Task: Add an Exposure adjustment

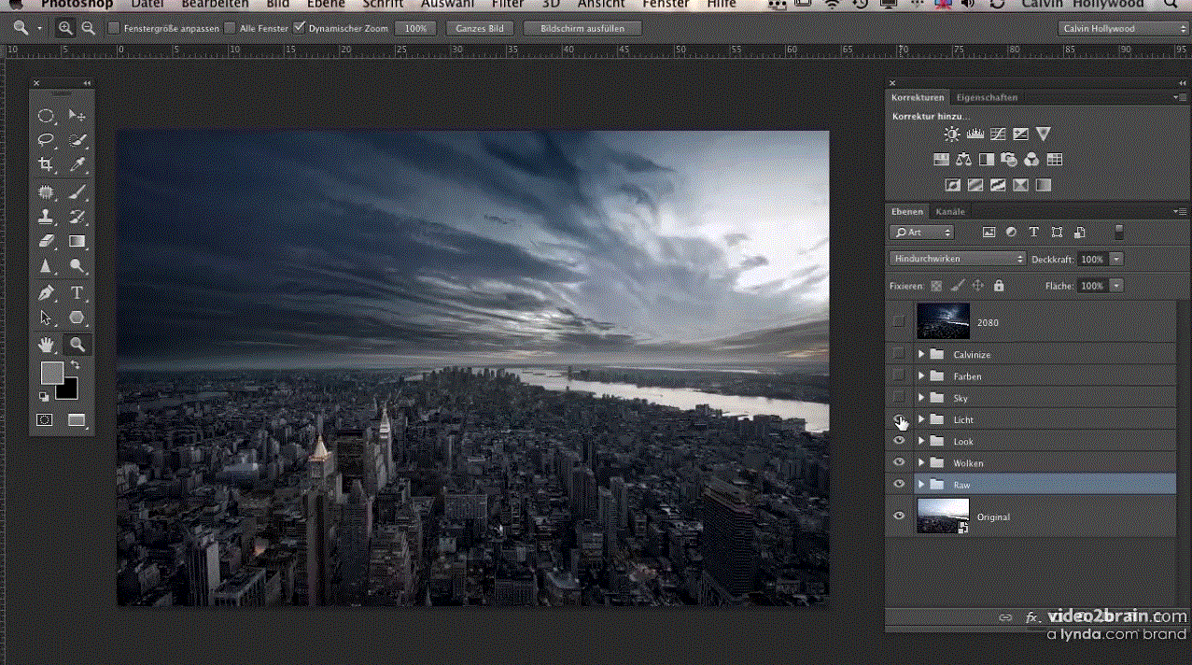Action: (x=1020, y=134)
